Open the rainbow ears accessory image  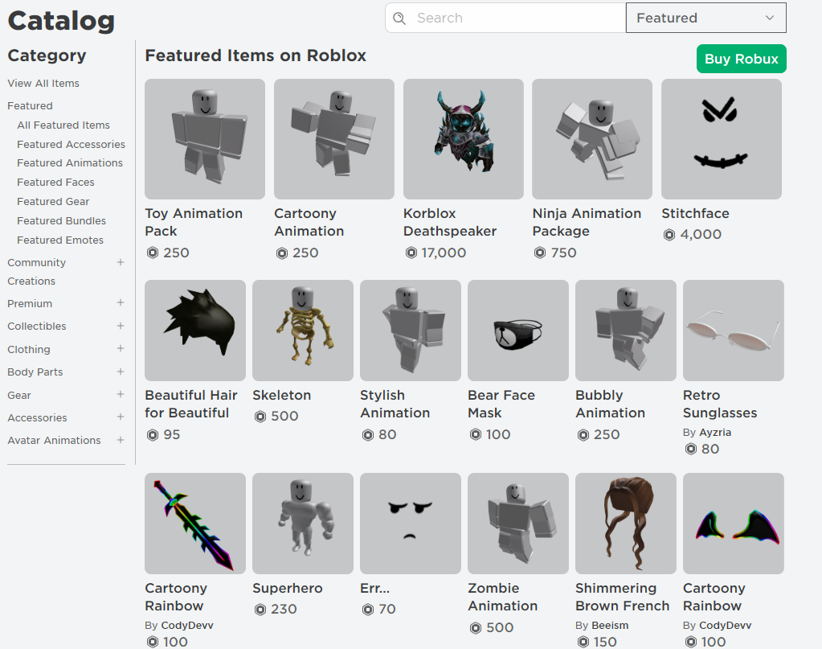coord(734,524)
